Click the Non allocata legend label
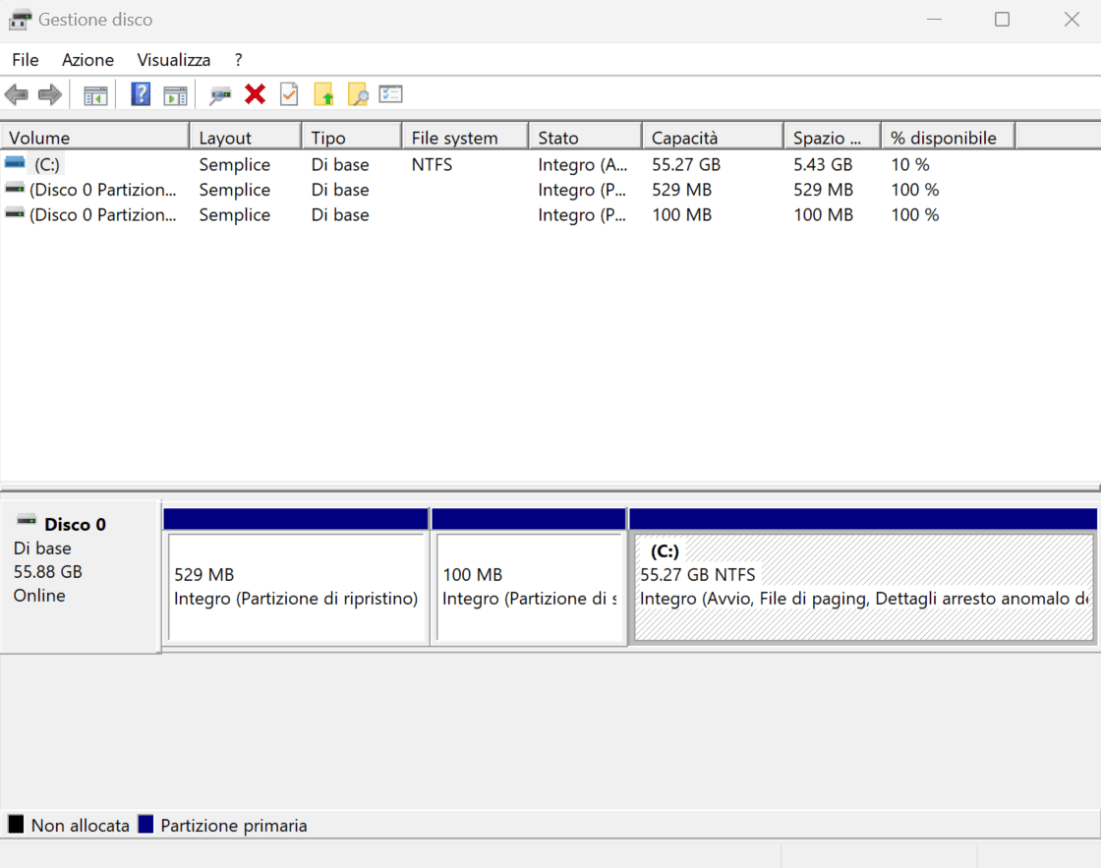This screenshot has width=1101, height=868. point(80,825)
